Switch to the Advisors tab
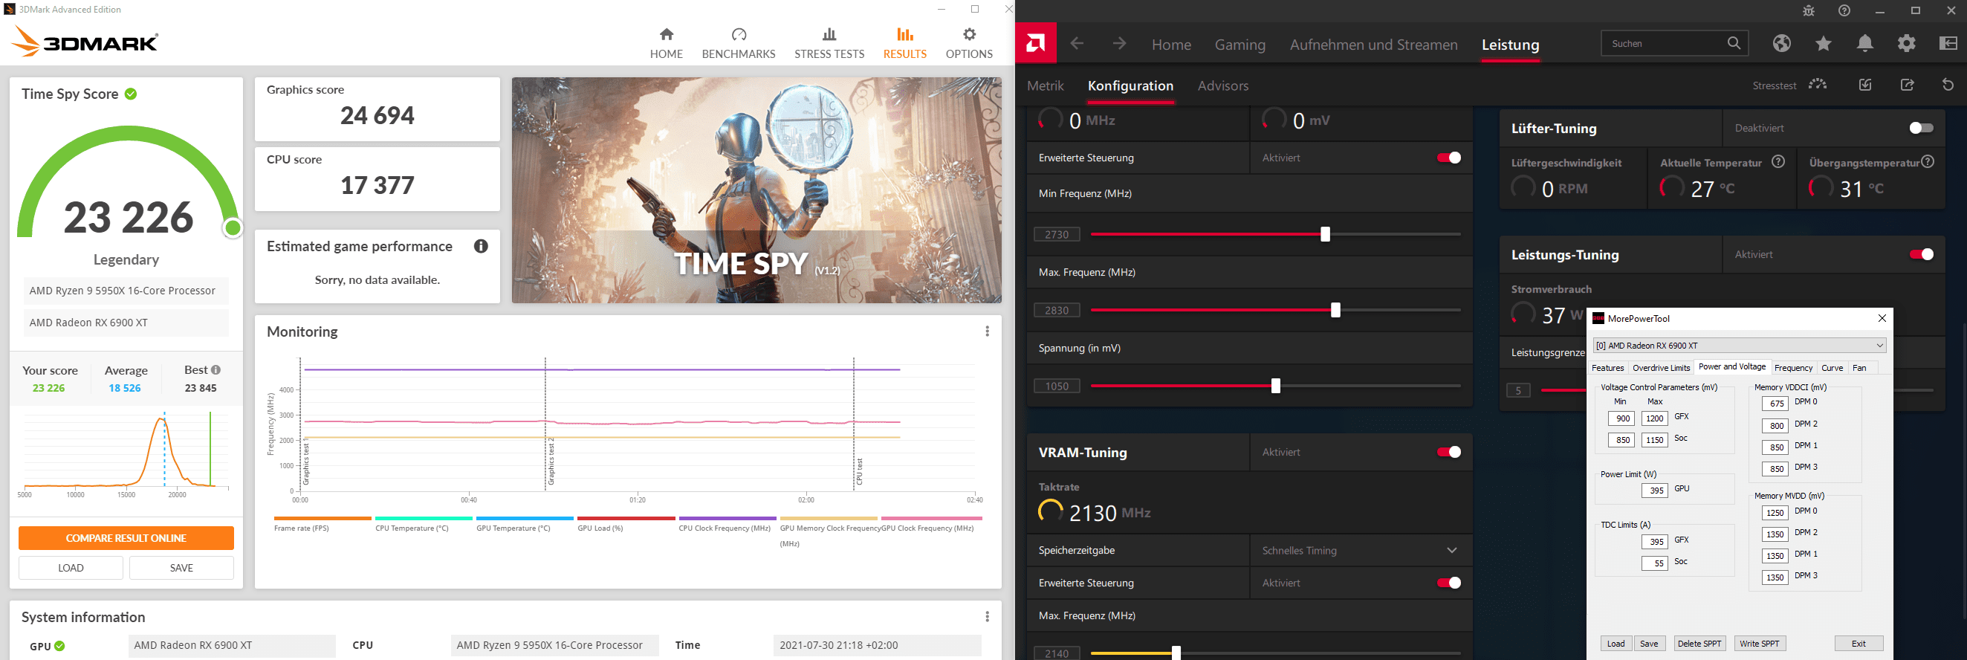Viewport: 1967px width, 660px height. (x=1222, y=85)
